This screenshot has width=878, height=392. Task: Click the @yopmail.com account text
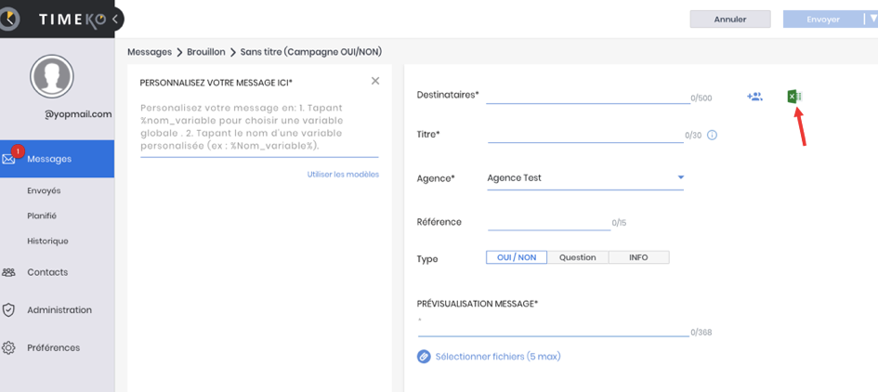78,114
